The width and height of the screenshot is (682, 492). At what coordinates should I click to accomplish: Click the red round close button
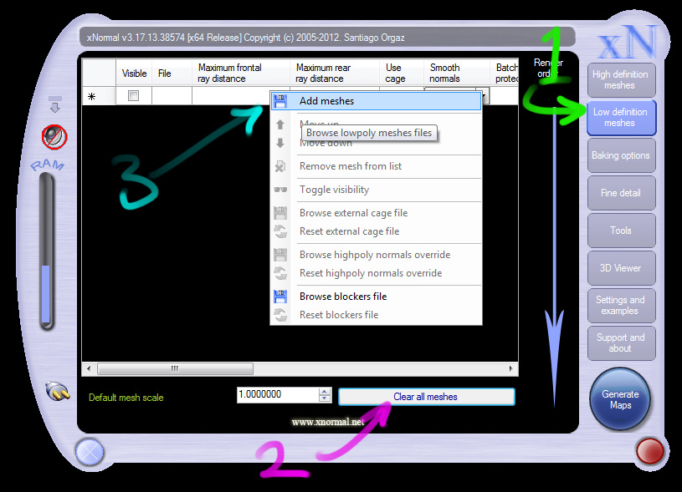pos(650,452)
